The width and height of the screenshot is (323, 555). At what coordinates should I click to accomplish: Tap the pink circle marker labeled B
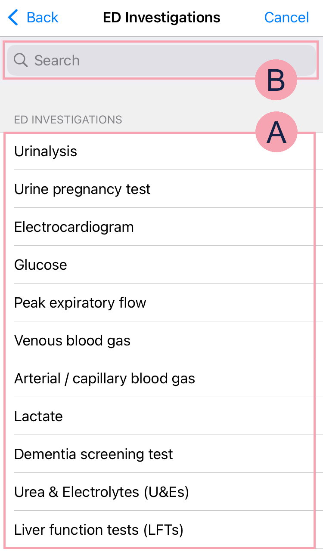click(x=276, y=80)
